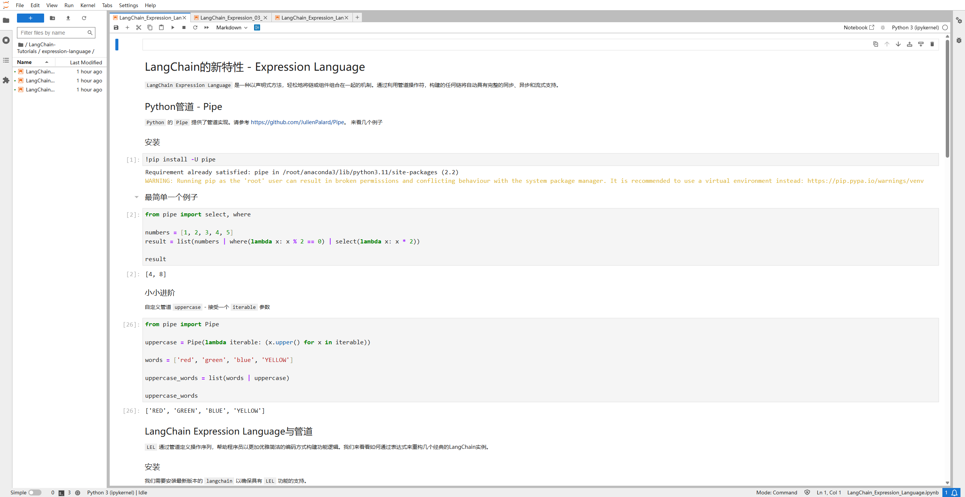This screenshot has width=965, height=497.
Task: Click the blue New Launcher button
Action: point(31,18)
